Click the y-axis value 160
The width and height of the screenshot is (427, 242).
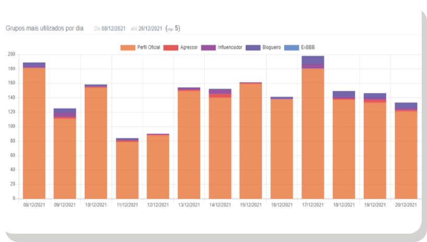[x=11, y=83]
